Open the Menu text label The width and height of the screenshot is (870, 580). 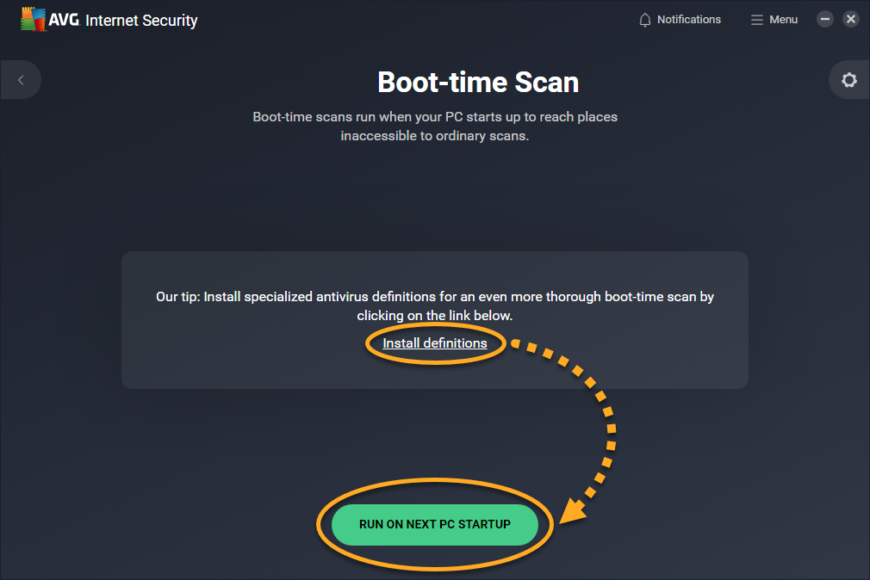click(x=784, y=20)
